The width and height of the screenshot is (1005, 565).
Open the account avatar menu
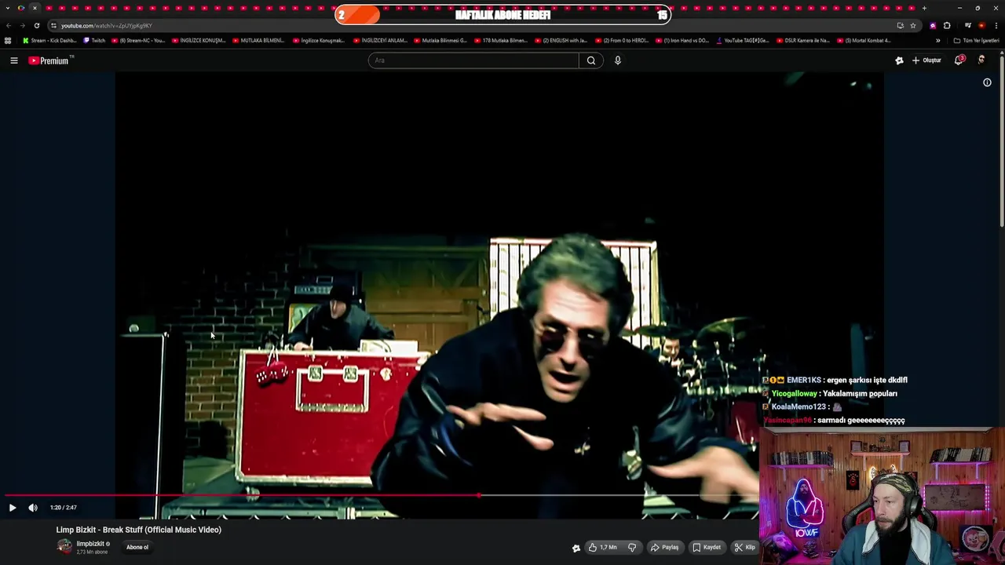pos(981,60)
